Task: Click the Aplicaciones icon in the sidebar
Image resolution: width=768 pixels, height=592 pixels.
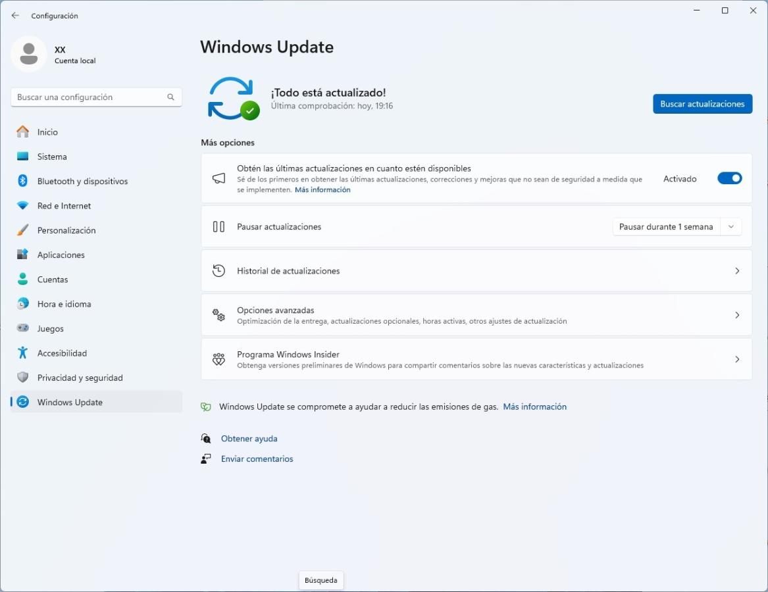Action: 22,255
